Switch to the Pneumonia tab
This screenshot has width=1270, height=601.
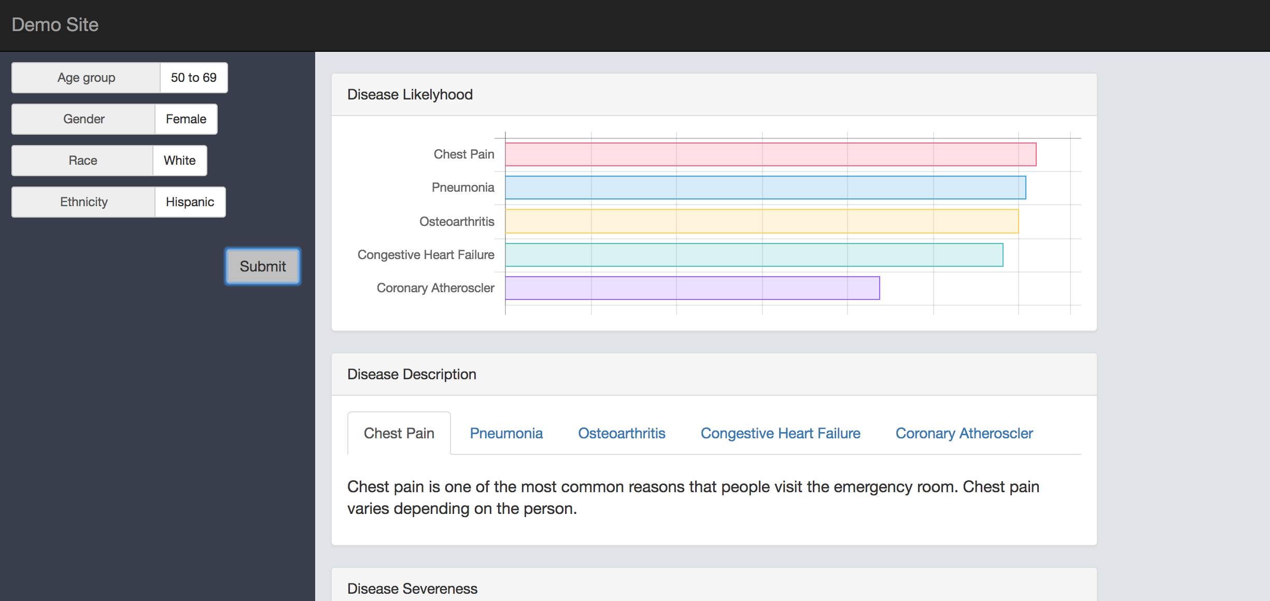[506, 433]
